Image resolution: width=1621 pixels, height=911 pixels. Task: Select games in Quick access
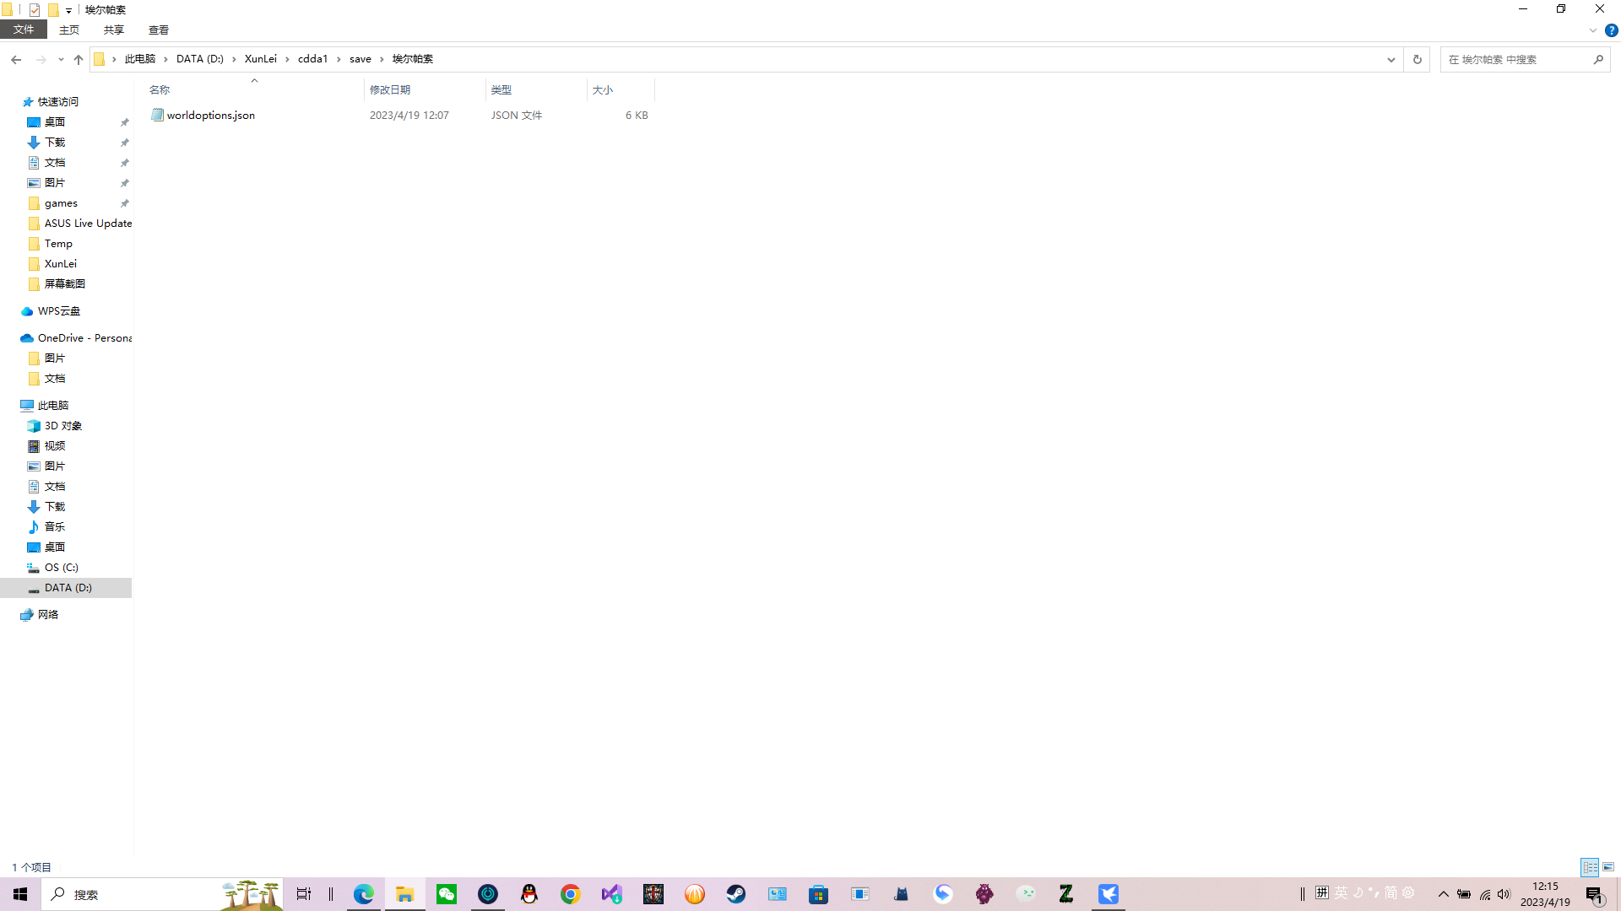click(x=61, y=203)
